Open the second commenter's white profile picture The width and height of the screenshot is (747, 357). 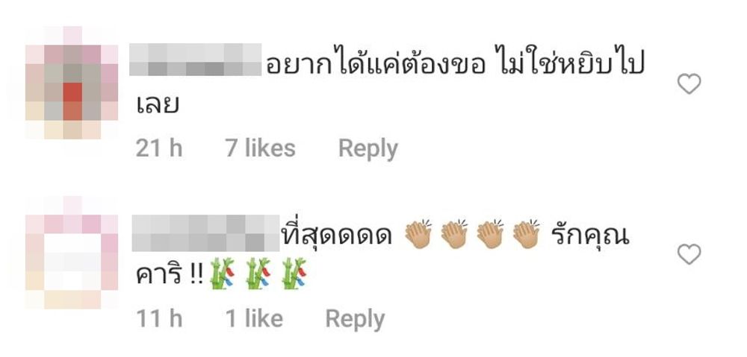pos(72,253)
